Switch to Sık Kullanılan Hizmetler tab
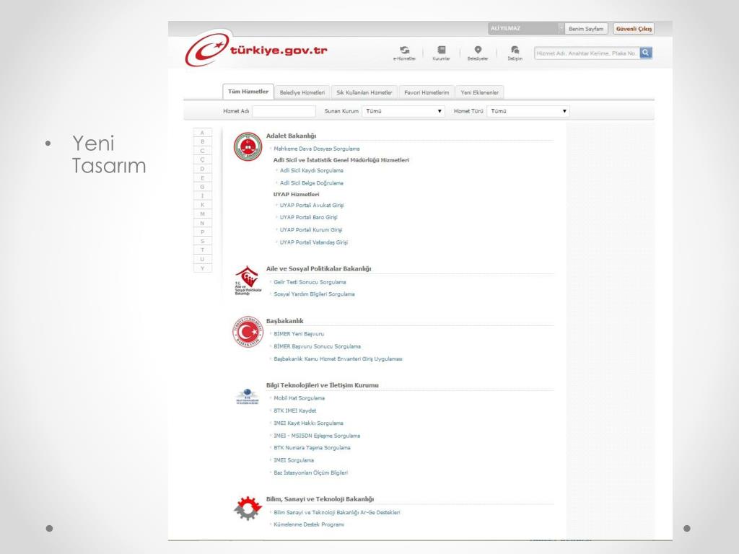Image resolution: width=739 pixels, height=554 pixels. (364, 92)
